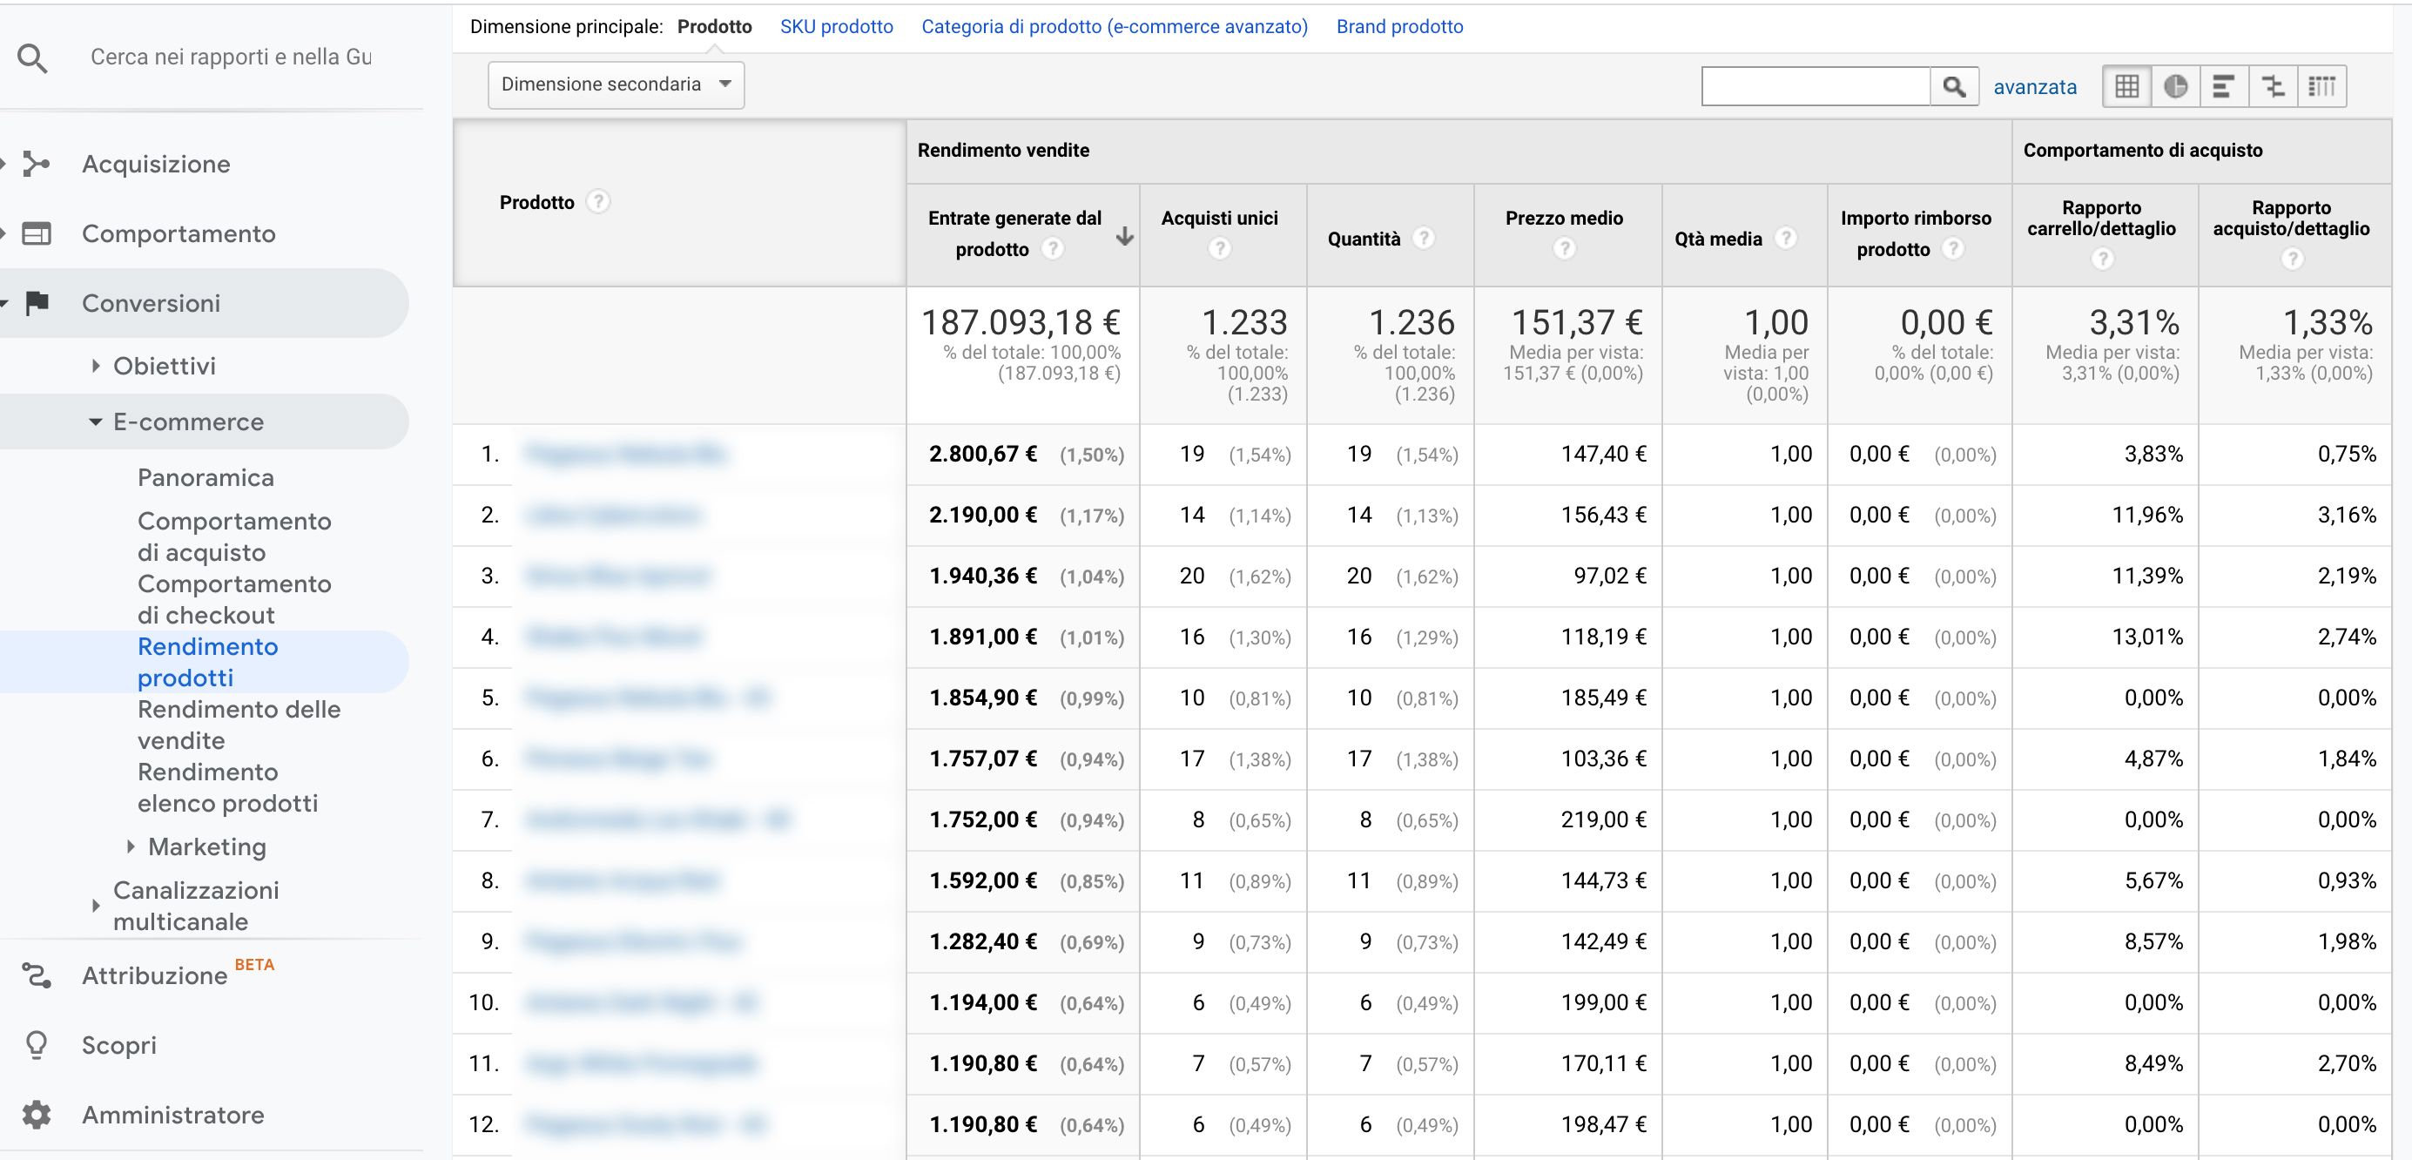Viewport: 2412px width, 1160px height.
Task: Switch to performance bar view
Action: pos(2224,86)
